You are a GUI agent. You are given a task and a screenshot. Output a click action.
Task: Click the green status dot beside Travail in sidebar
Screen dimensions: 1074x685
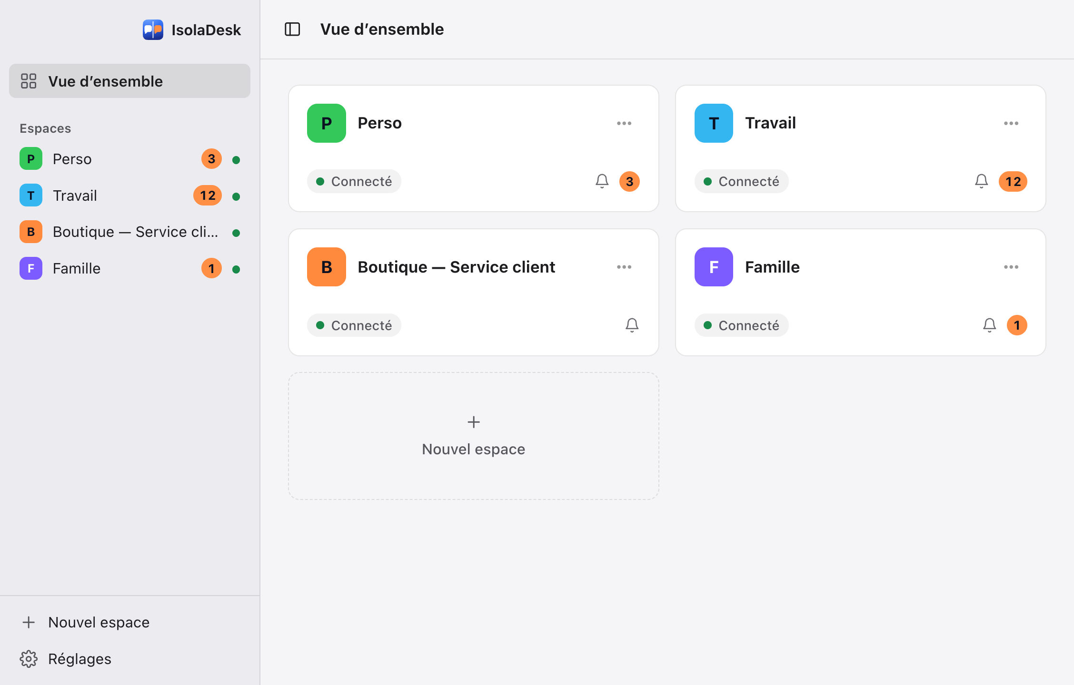[x=236, y=196]
